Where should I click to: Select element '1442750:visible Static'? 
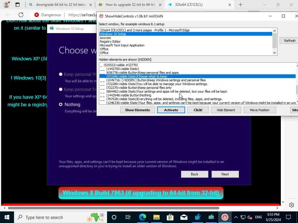coord(198,69)
